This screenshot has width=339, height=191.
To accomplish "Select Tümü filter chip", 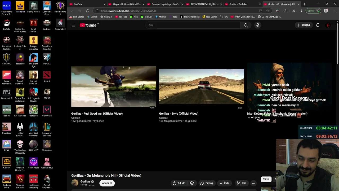I will point(266,179).
